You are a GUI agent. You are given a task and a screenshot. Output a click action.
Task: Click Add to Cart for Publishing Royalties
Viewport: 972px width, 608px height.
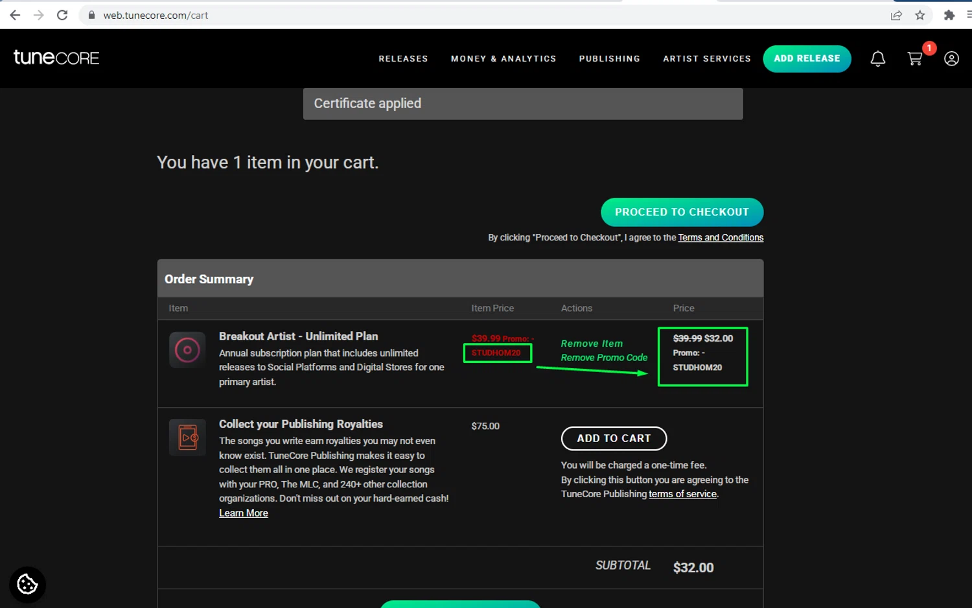[x=614, y=438]
